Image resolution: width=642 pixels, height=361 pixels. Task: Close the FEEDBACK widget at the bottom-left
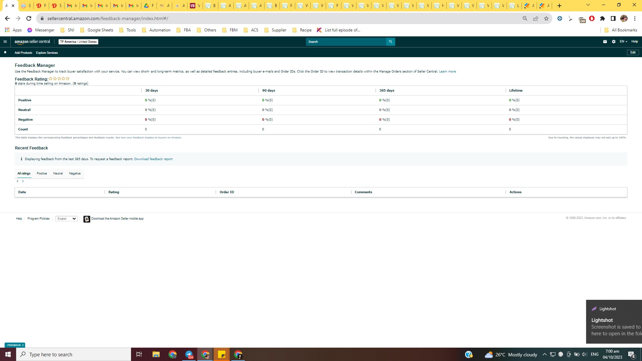(x=23, y=345)
